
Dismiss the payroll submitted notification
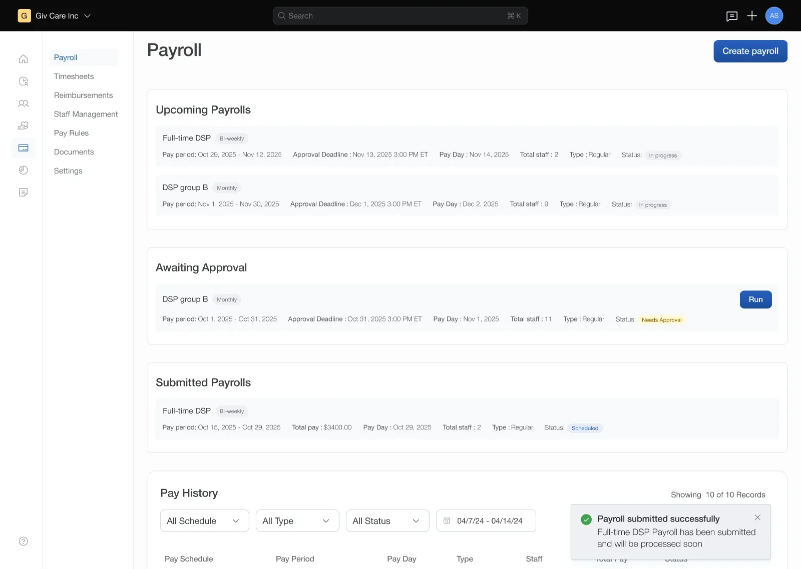click(757, 517)
